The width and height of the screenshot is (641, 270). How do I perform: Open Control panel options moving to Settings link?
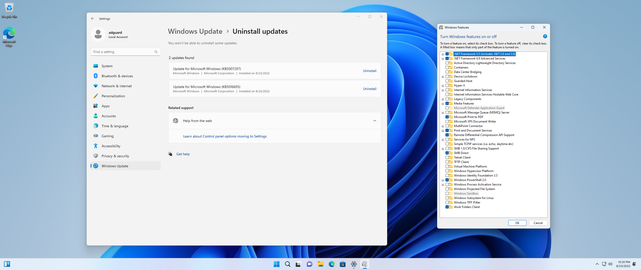(225, 136)
